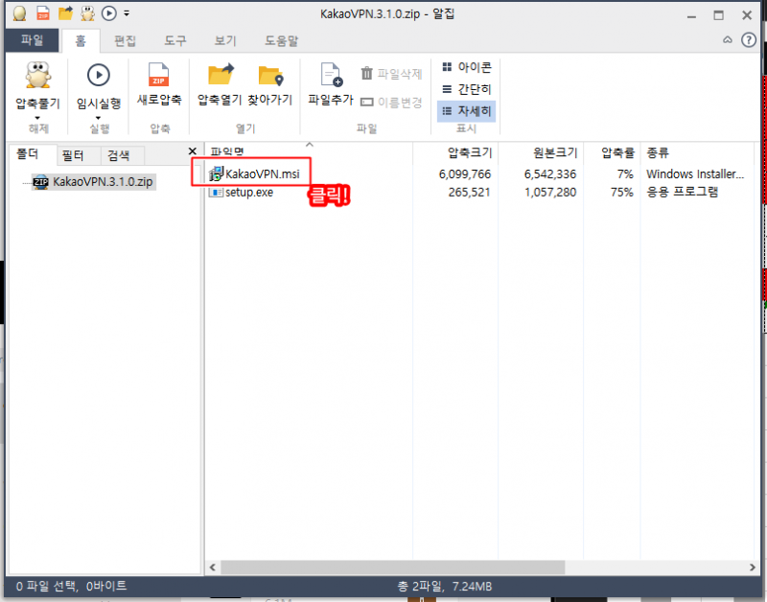Click the new ZIP quick-access icon in title bar
This screenshot has height=602, width=767.
pyautogui.click(x=43, y=13)
